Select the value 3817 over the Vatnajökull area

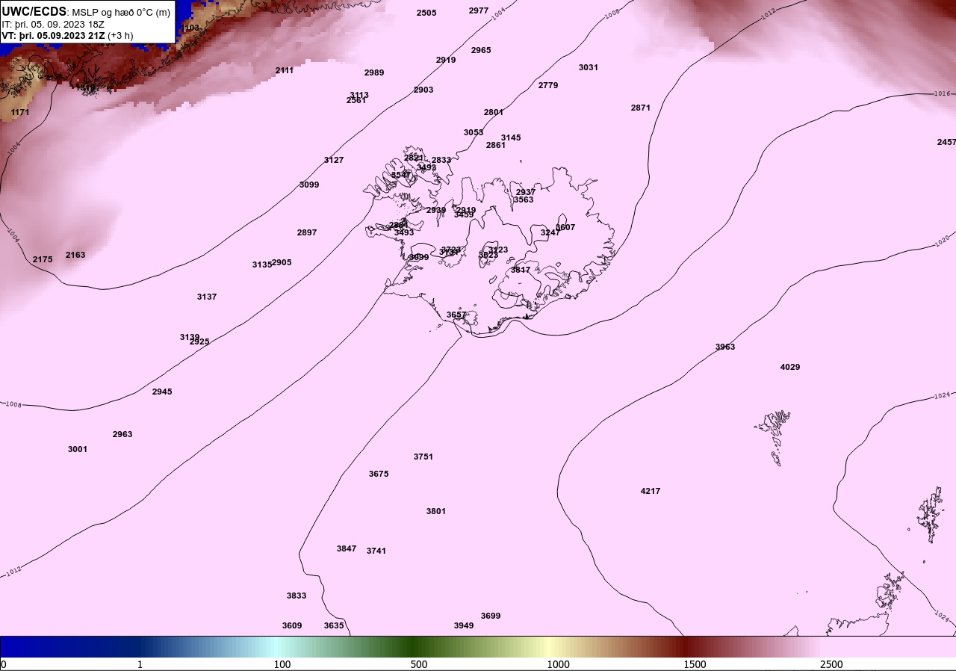point(521,270)
